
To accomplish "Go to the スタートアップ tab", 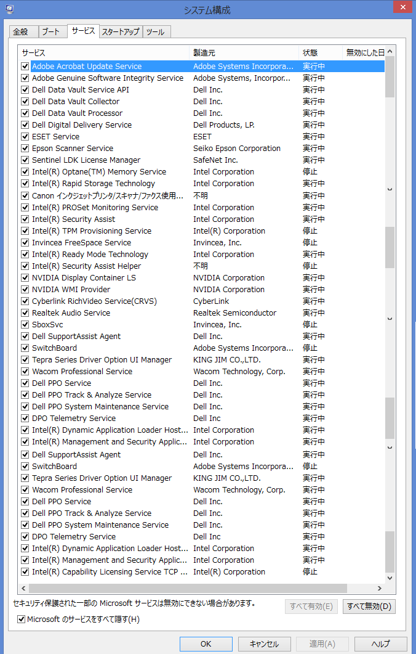I will pos(121,31).
